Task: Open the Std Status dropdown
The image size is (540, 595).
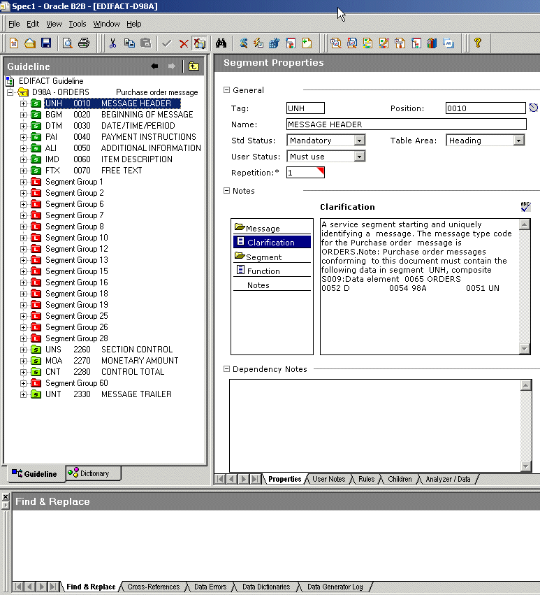Action: [x=360, y=141]
